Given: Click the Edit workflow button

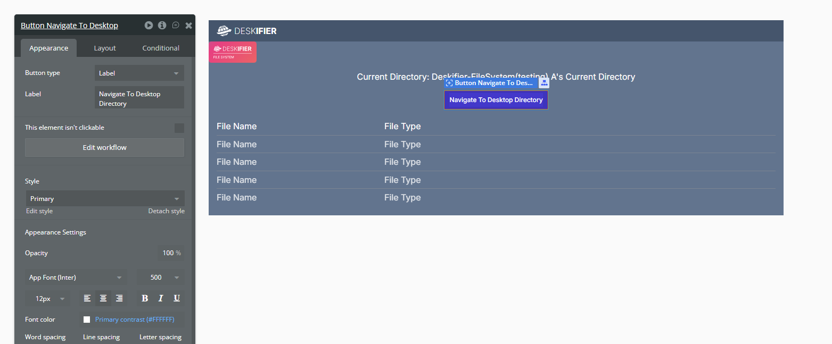Looking at the screenshot, I should click(104, 147).
